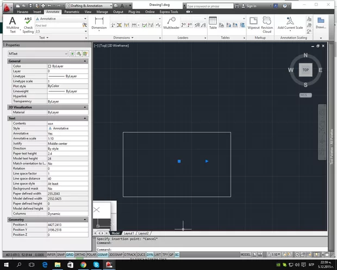Insert a Multileader
The image size is (337, 270).
click(x=171, y=23)
